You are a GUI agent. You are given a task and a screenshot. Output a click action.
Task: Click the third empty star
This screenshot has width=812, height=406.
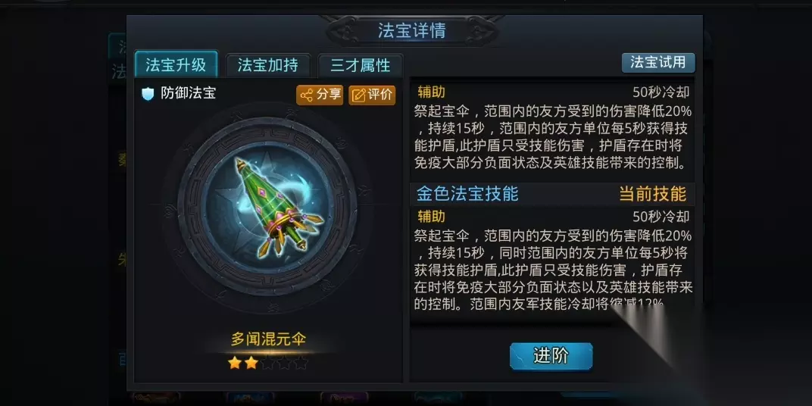pyautogui.click(x=267, y=363)
